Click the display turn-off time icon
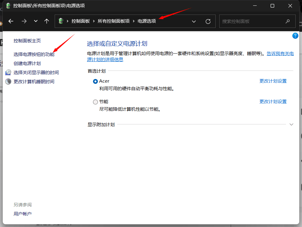Image resolution: width=302 pixels, height=227 pixels. (8, 73)
